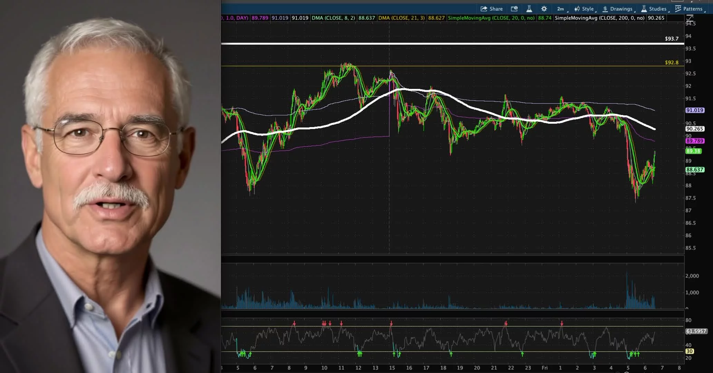Select DMA (CLOSE, 8, 2) study label
Viewport: 713px width, 373px height.
333,18
